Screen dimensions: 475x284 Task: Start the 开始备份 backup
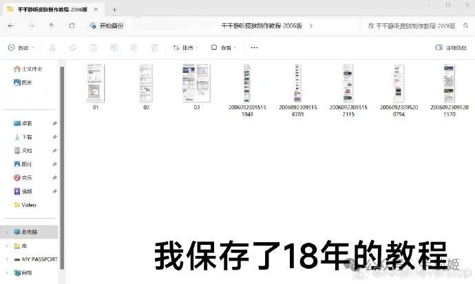107,26
